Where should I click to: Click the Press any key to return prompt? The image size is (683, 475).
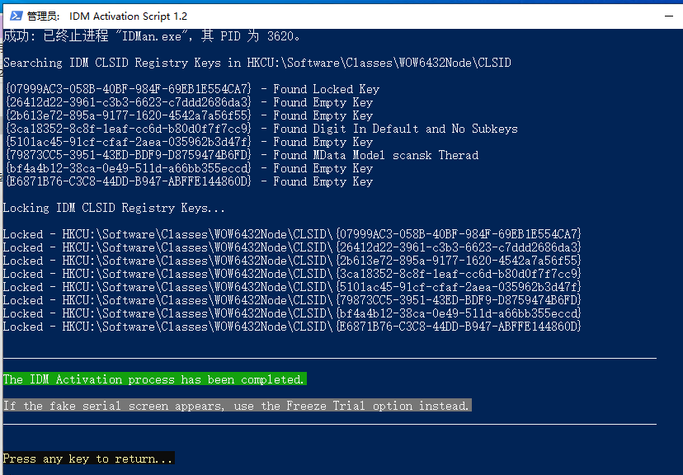point(88,459)
